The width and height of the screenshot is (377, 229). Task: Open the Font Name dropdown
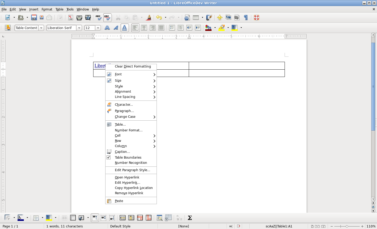coord(79,28)
